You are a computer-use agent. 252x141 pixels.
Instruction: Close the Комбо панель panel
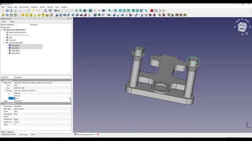click(71, 19)
